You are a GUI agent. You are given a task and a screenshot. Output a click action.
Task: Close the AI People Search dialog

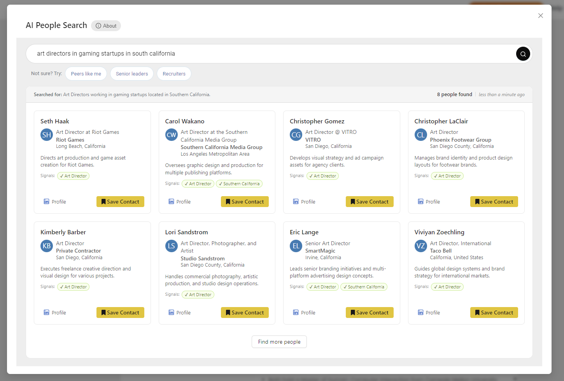(540, 16)
